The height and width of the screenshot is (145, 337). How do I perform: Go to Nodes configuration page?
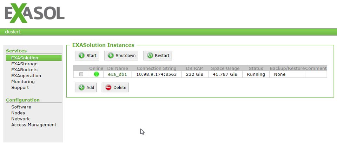pyautogui.click(x=18, y=113)
